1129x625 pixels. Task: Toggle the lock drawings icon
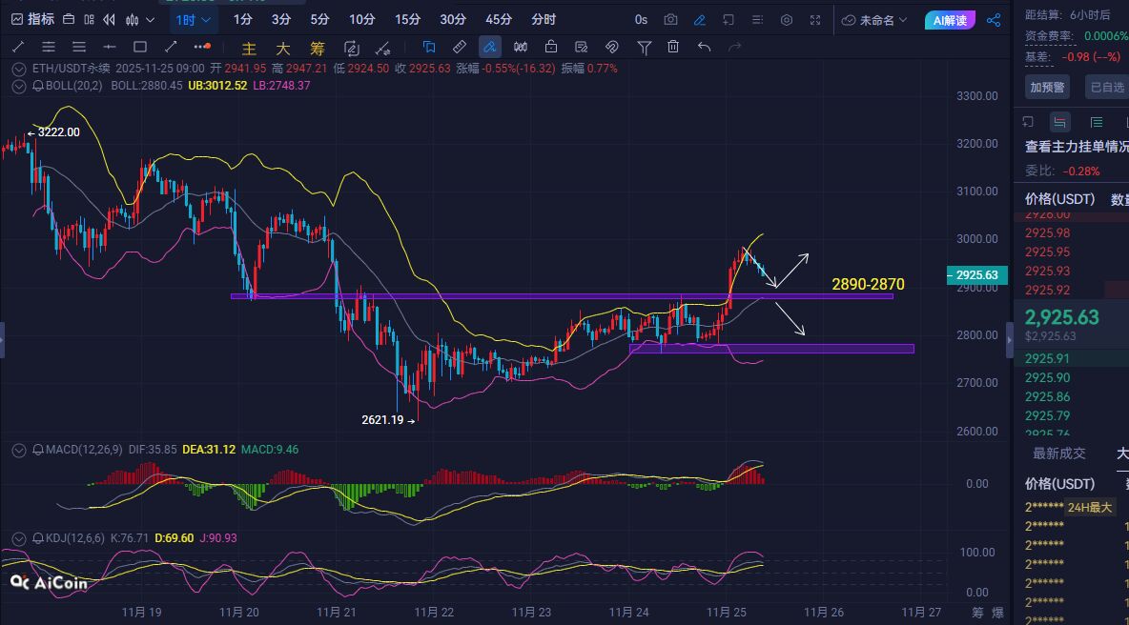[551, 47]
